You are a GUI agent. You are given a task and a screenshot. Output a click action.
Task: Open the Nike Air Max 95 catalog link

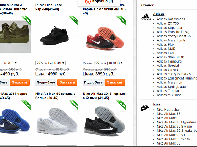[x=169, y=143]
